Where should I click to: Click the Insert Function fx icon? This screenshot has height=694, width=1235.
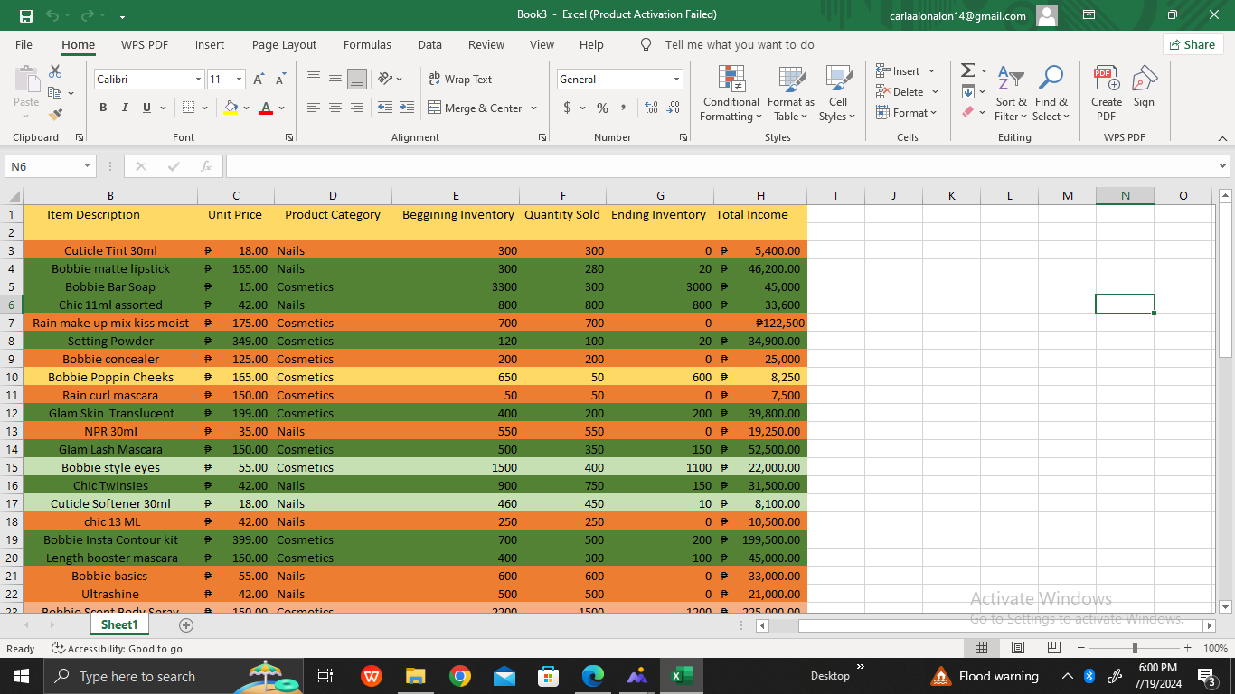[x=206, y=166]
